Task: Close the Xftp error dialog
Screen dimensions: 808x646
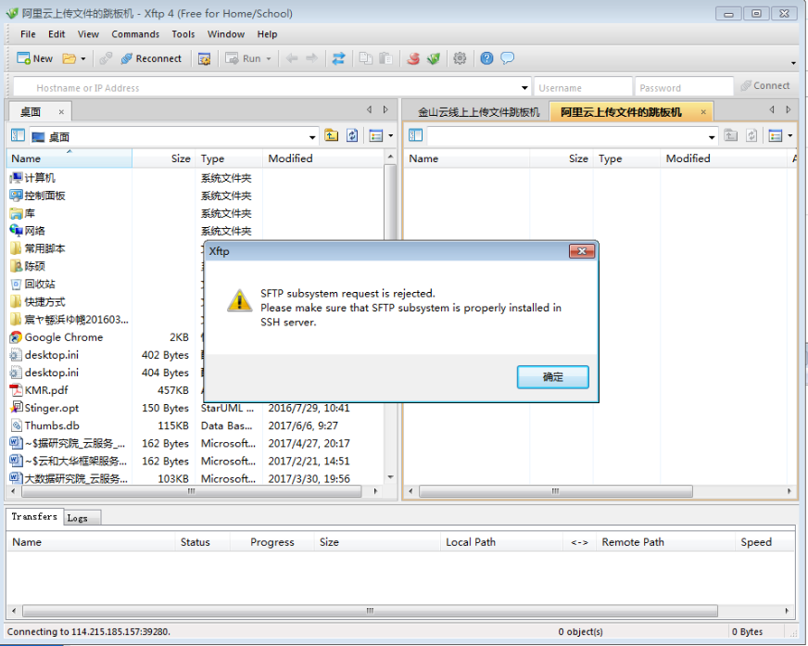Action: pyautogui.click(x=582, y=251)
